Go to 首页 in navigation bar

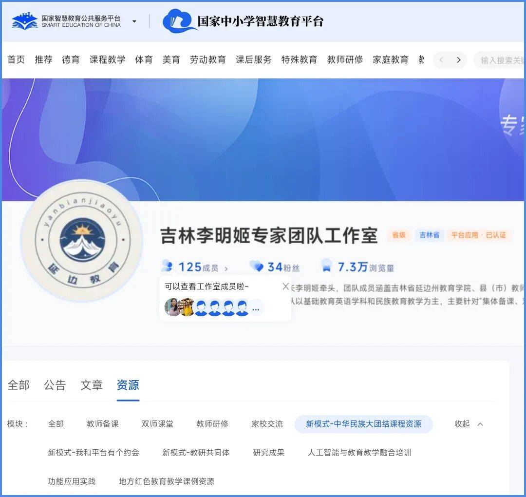pyautogui.click(x=16, y=60)
